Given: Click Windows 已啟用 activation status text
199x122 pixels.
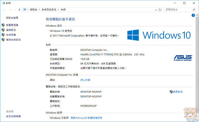Looking at the screenshot, I should pyautogui.click(x=59, y=118).
